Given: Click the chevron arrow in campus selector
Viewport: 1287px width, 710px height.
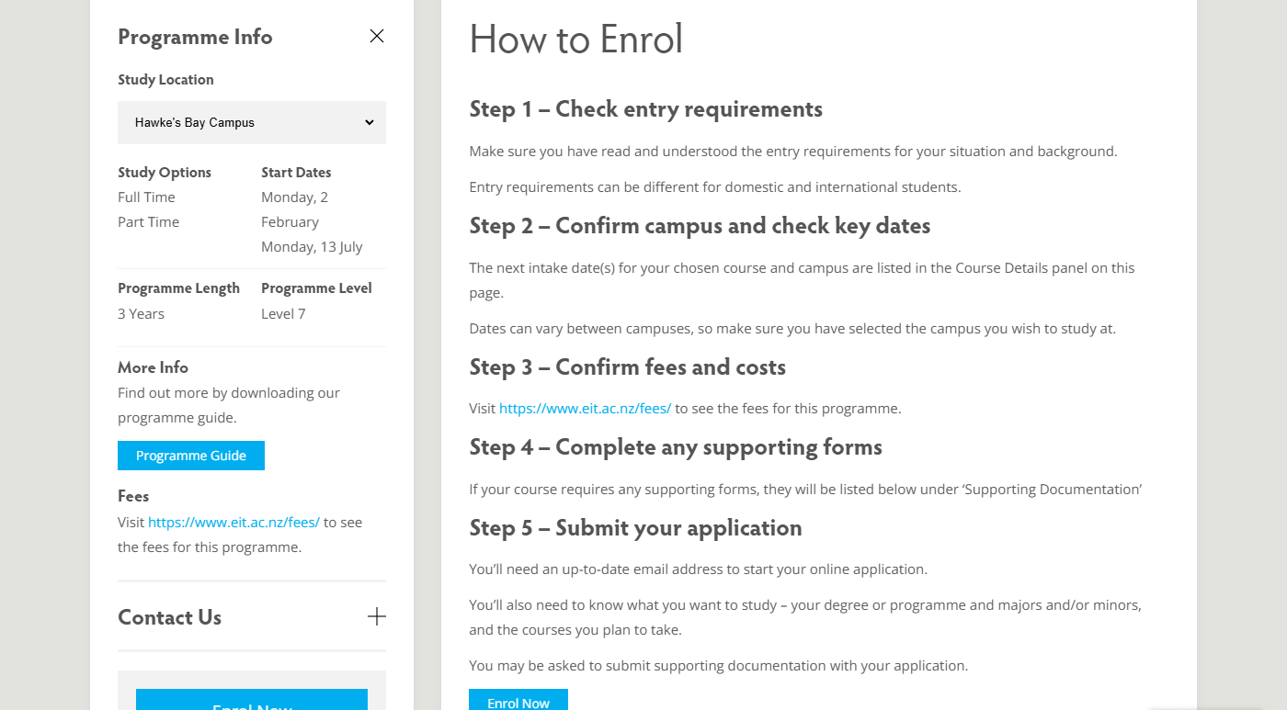Looking at the screenshot, I should (369, 122).
